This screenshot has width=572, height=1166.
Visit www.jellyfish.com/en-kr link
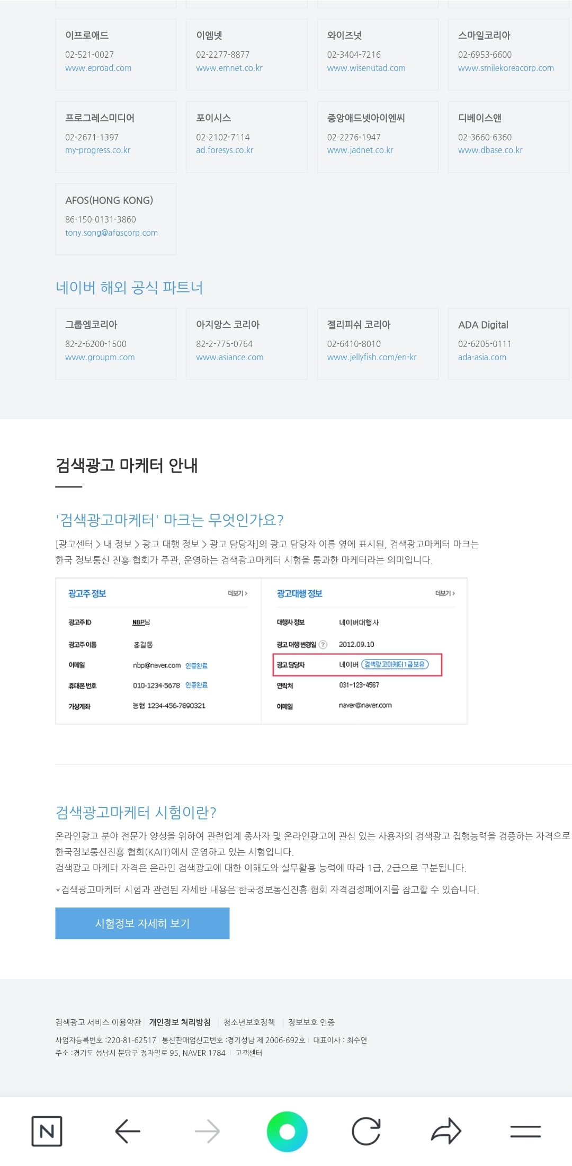372,358
